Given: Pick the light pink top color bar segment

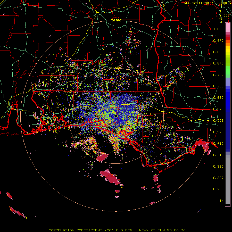Looking at the screenshot, I should [228, 27].
